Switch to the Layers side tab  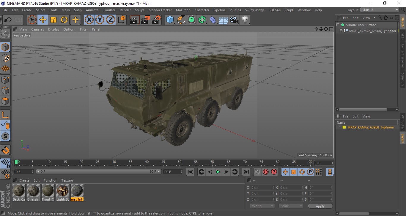coord(403,138)
